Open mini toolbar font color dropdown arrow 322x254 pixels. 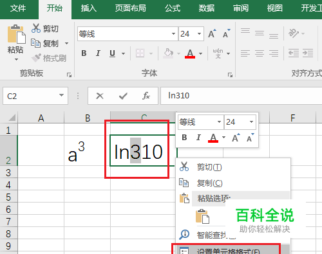(x=223, y=137)
